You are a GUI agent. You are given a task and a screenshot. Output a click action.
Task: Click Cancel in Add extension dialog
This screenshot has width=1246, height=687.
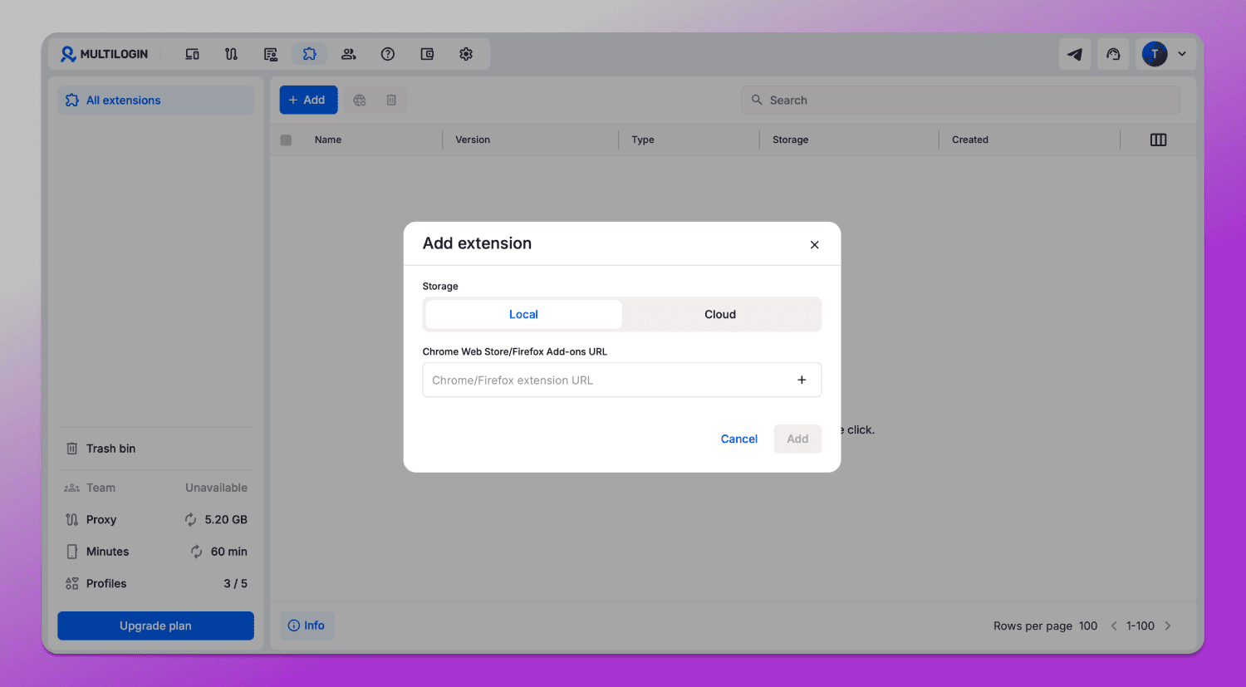pyautogui.click(x=738, y=439)
